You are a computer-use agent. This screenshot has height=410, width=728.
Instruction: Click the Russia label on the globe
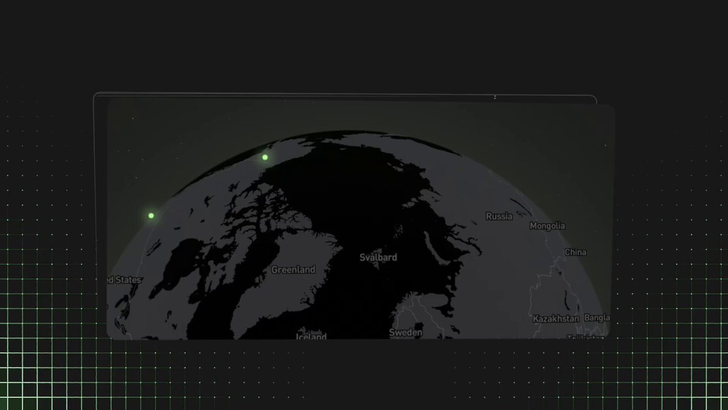pos(499,216)
